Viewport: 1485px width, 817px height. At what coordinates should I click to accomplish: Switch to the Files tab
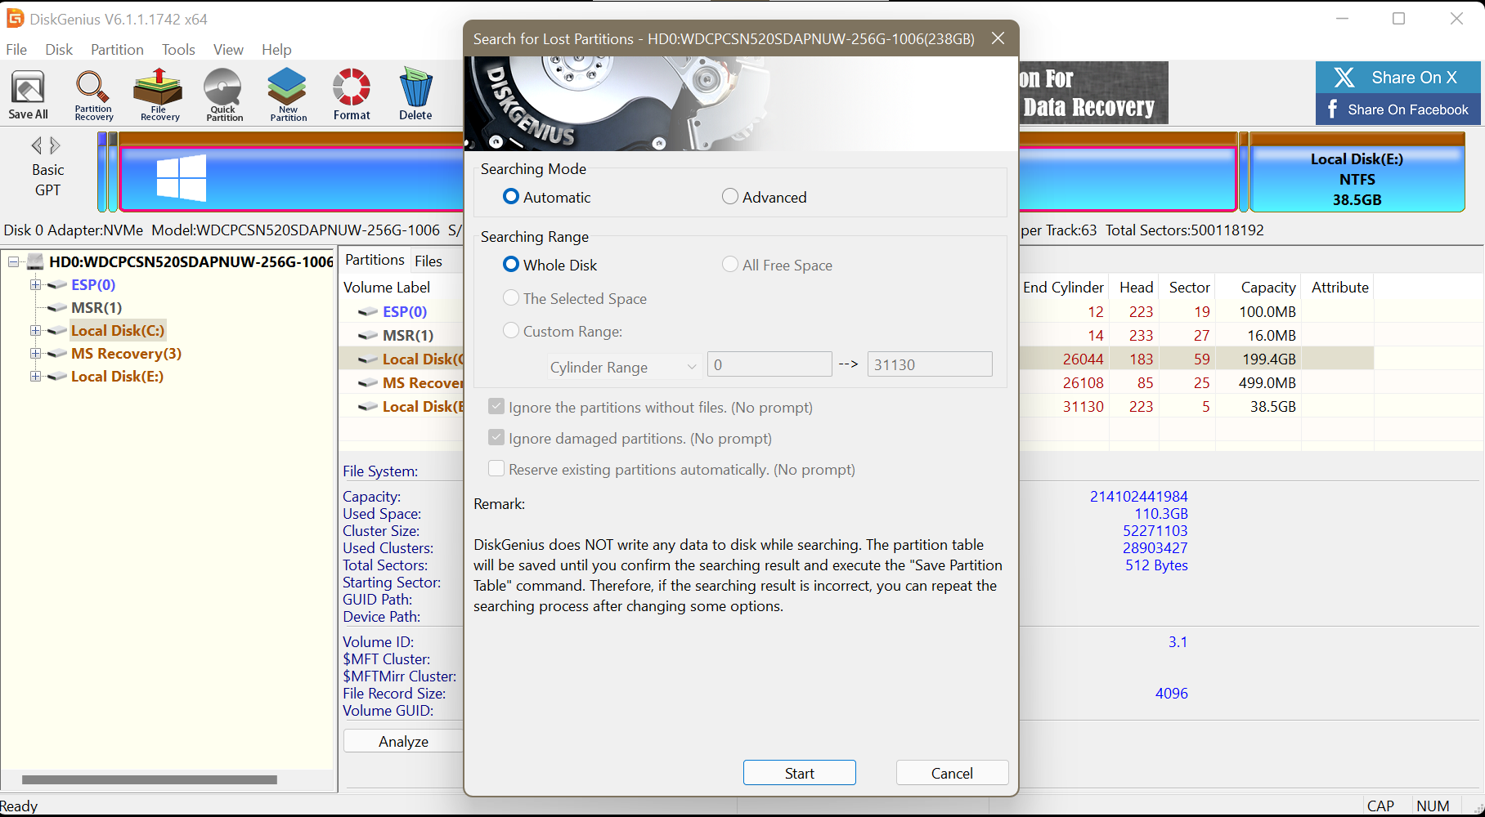(428, 261)
